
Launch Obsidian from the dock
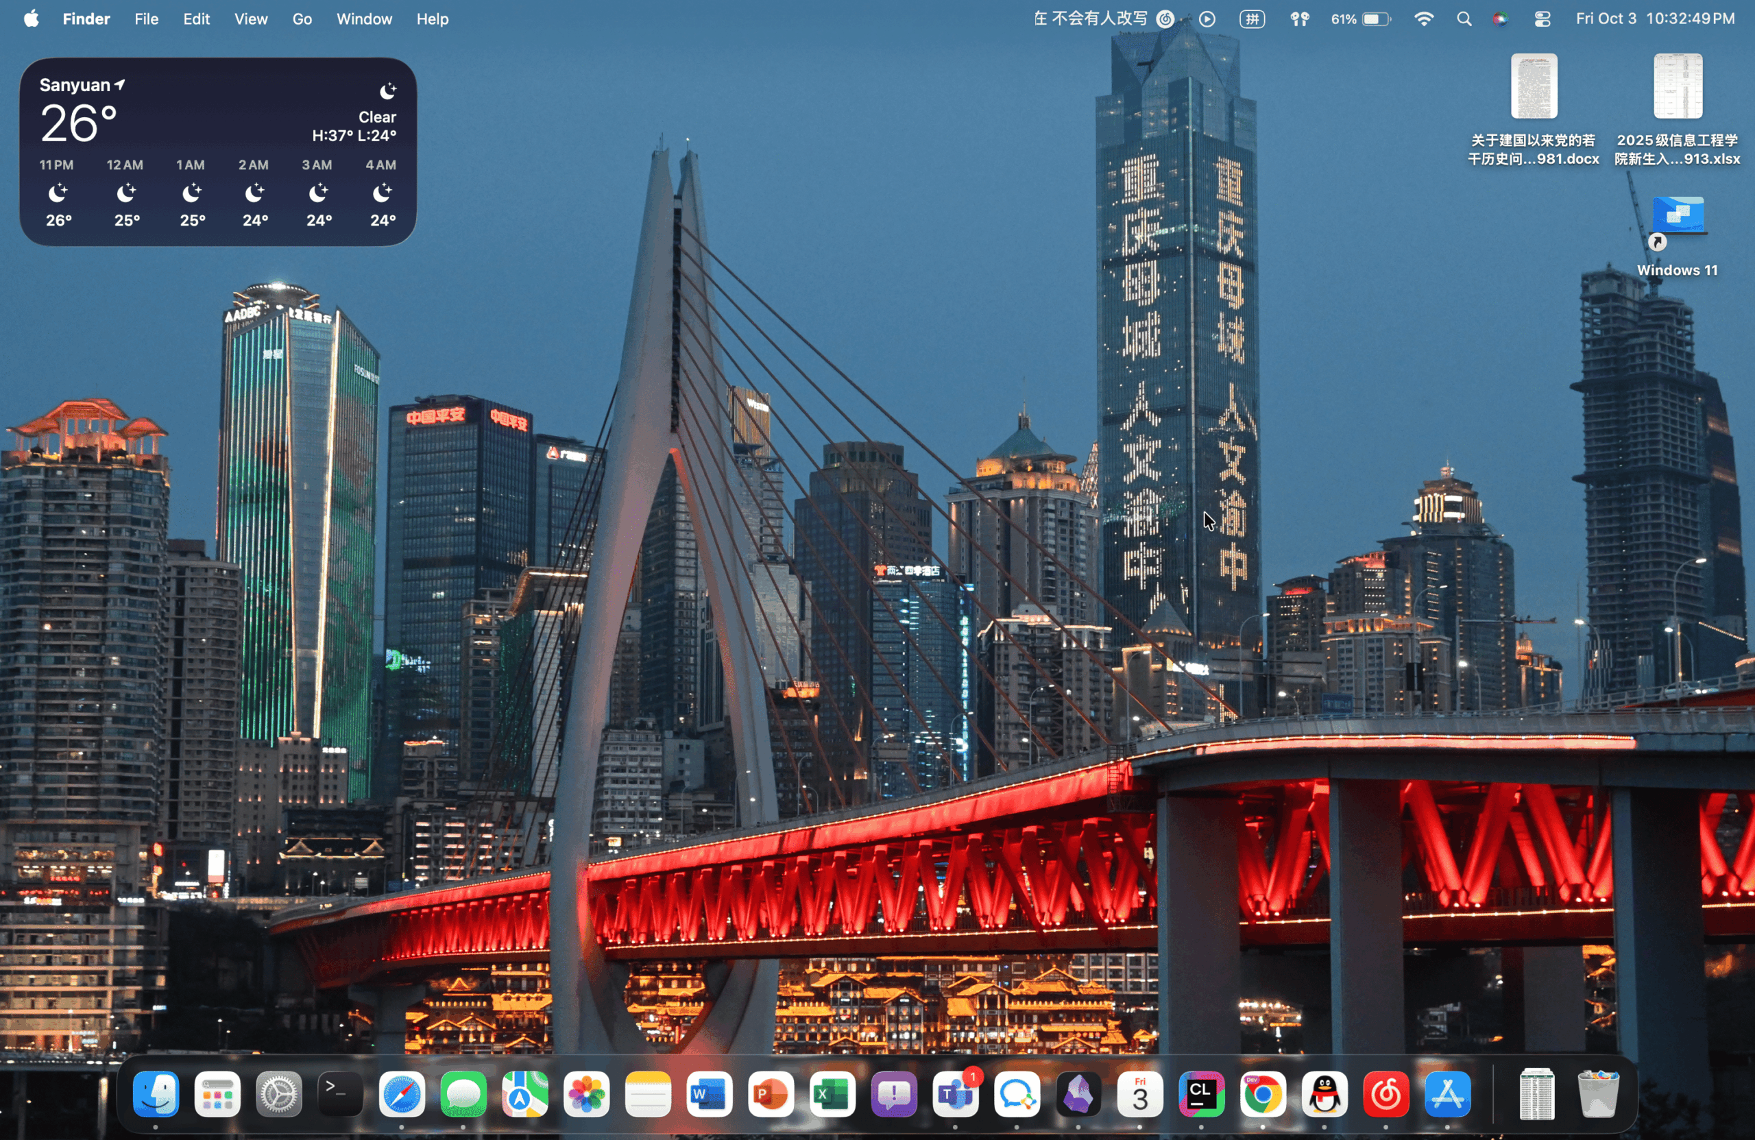1078,1093
